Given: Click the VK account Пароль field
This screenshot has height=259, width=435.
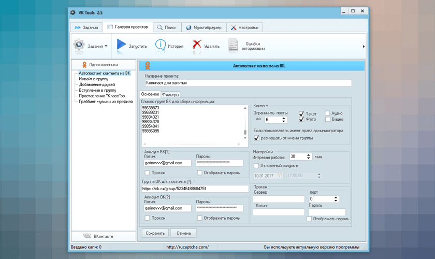Looking at the screenshot, I should tap(220, 163).
